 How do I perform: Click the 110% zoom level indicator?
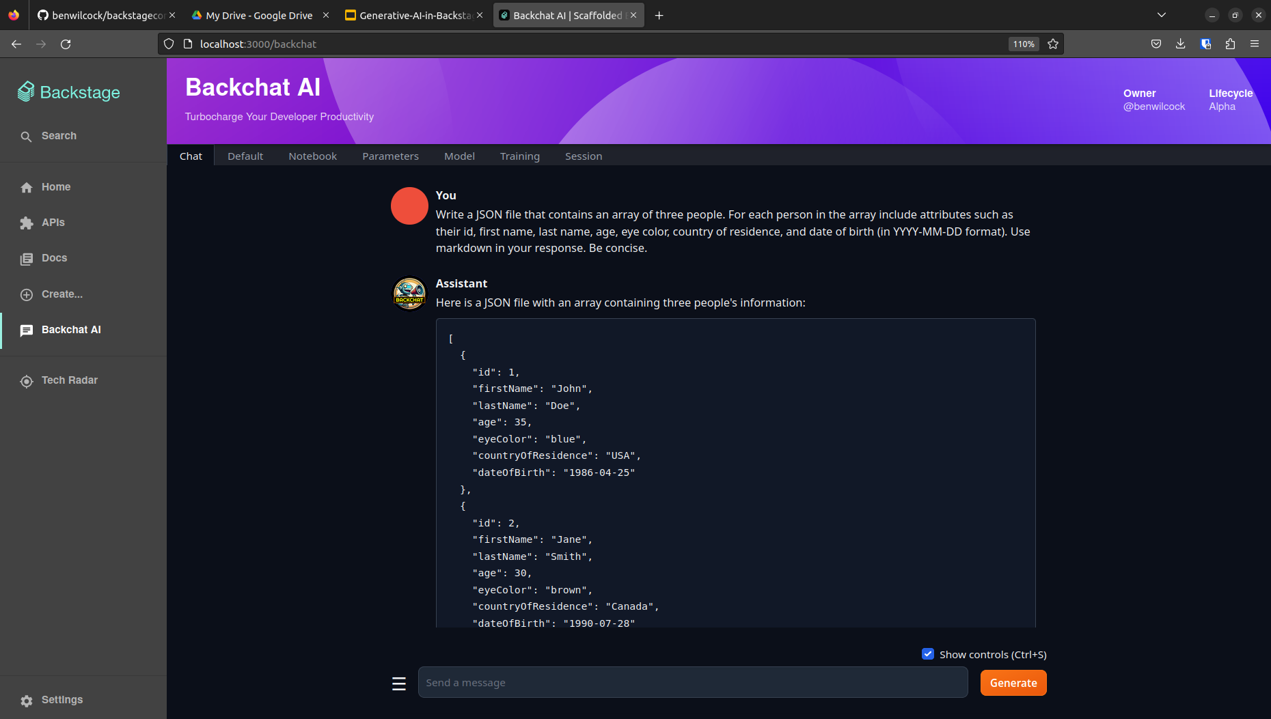(1024, 44)
